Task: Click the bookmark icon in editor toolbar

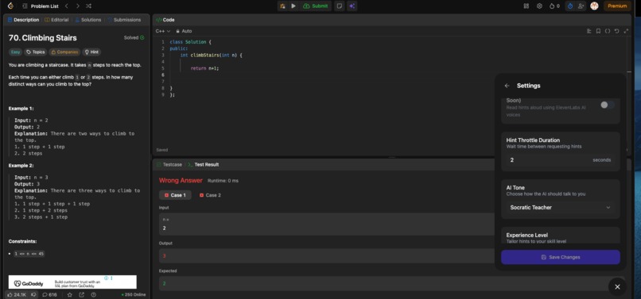Action: tap(598, 31)
